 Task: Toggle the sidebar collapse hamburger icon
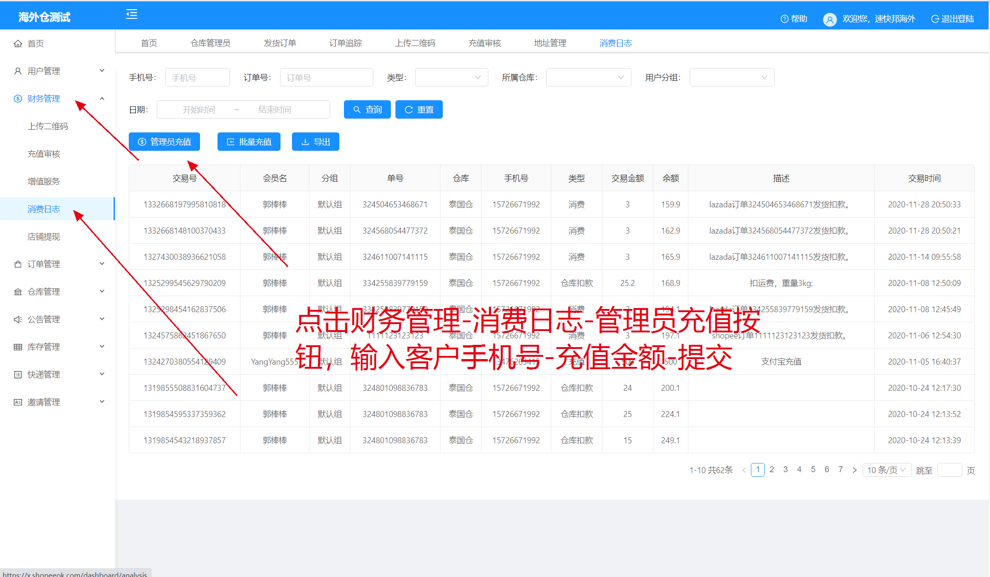coord(132,15)
